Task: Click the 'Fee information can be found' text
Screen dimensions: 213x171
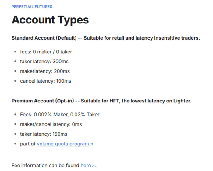Action: coord(45,166)
